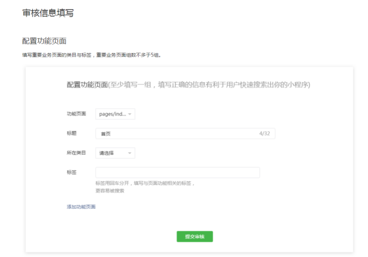Click the 配置功能页面 section heading above the description
368x257 pixels.
(x=44, y=41)
